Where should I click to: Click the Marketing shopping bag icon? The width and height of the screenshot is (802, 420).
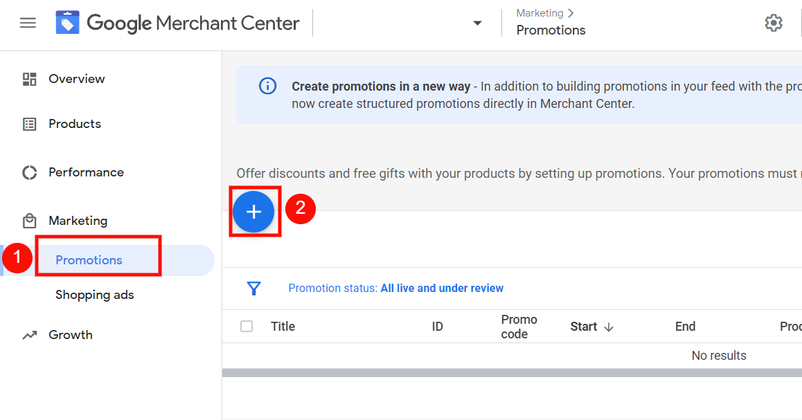[30, 221]
